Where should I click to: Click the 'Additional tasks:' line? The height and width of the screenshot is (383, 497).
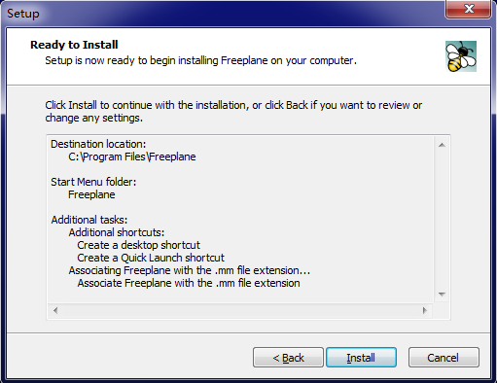tap(89, 220)
